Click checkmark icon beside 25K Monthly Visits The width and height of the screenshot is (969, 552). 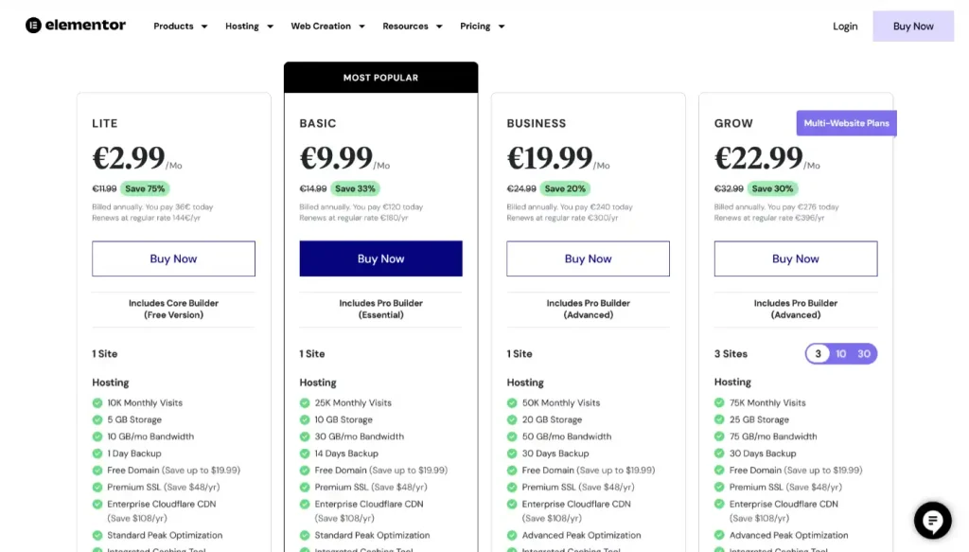(x=305, y=403)
